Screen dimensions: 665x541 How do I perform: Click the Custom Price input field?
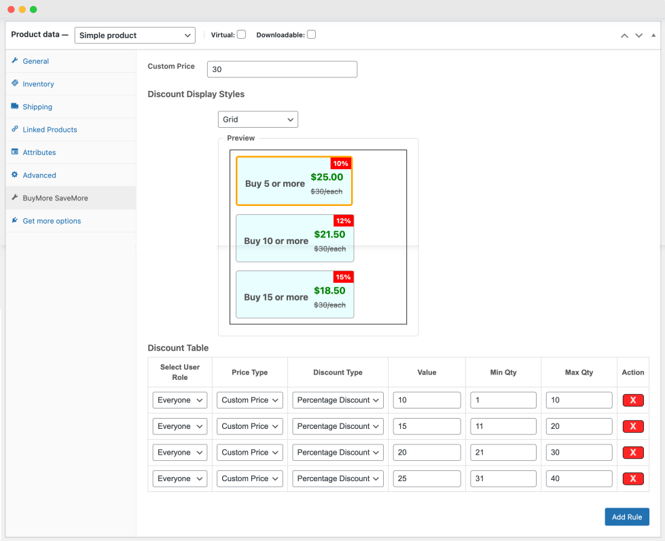tap(281, 69)
